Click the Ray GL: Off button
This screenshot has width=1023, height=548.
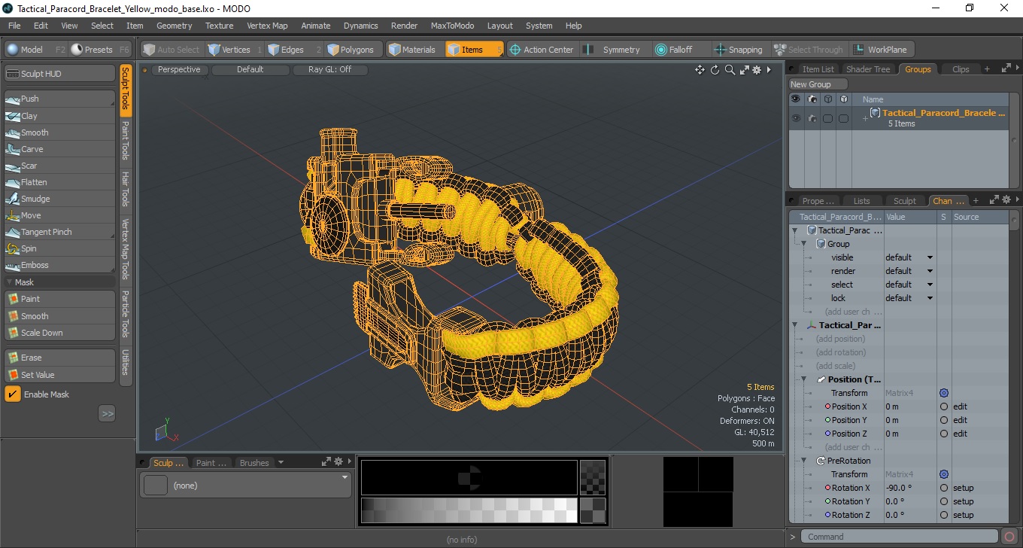tap(329, 70)
